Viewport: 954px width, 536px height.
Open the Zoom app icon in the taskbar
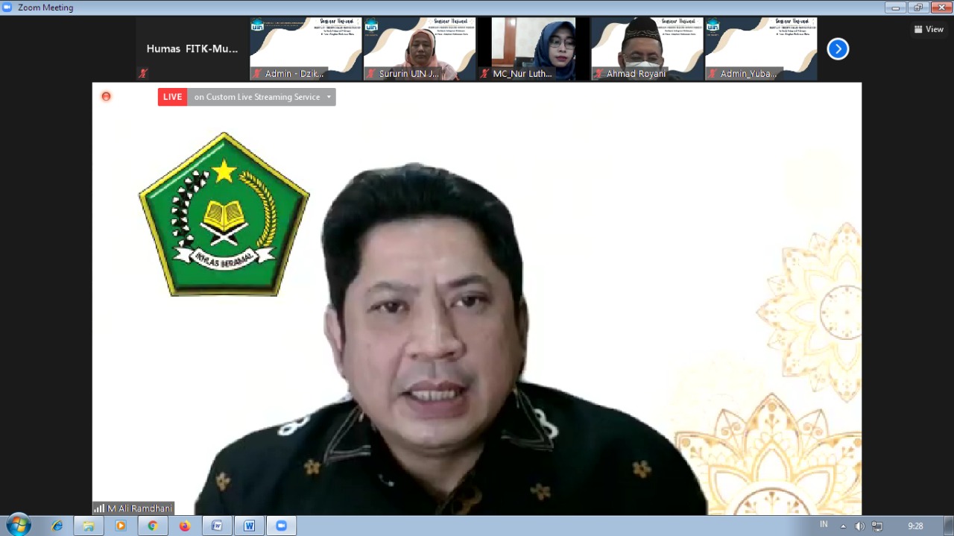(x=281, y=526)
